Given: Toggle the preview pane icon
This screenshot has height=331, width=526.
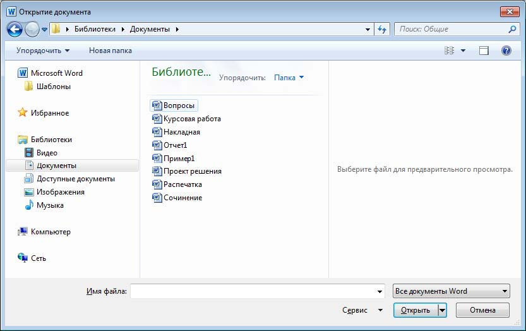Looking at the screenshot, I should [484, 51].
